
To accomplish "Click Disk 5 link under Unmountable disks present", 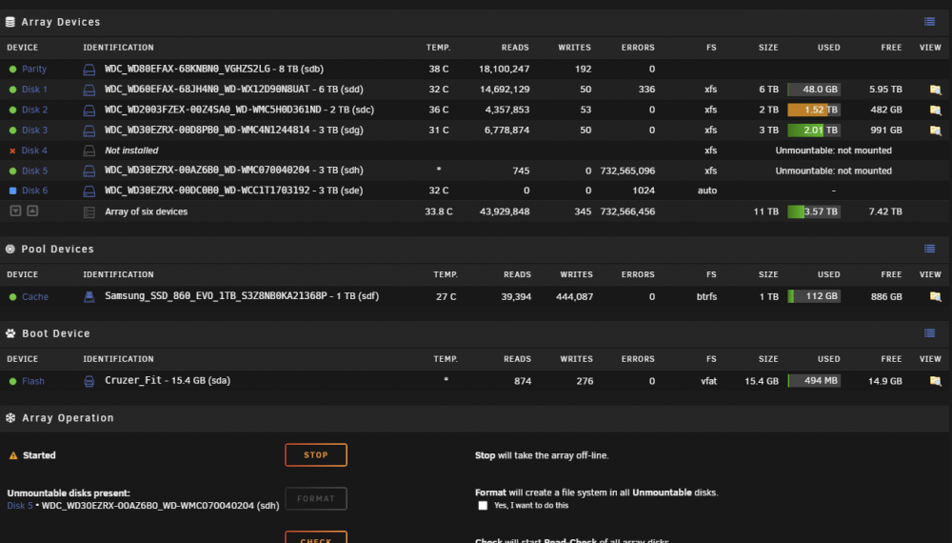I will tap(20, 505).
